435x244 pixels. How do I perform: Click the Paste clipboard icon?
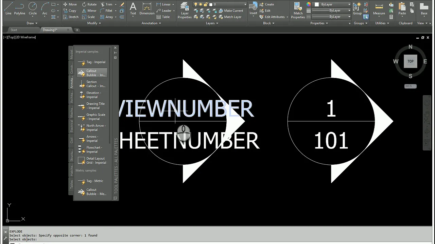(x=402, y=9)
